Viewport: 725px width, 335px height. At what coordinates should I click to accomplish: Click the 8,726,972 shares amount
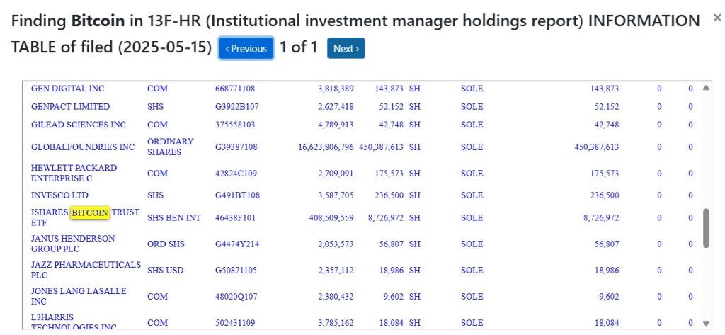tap(386, 217)
